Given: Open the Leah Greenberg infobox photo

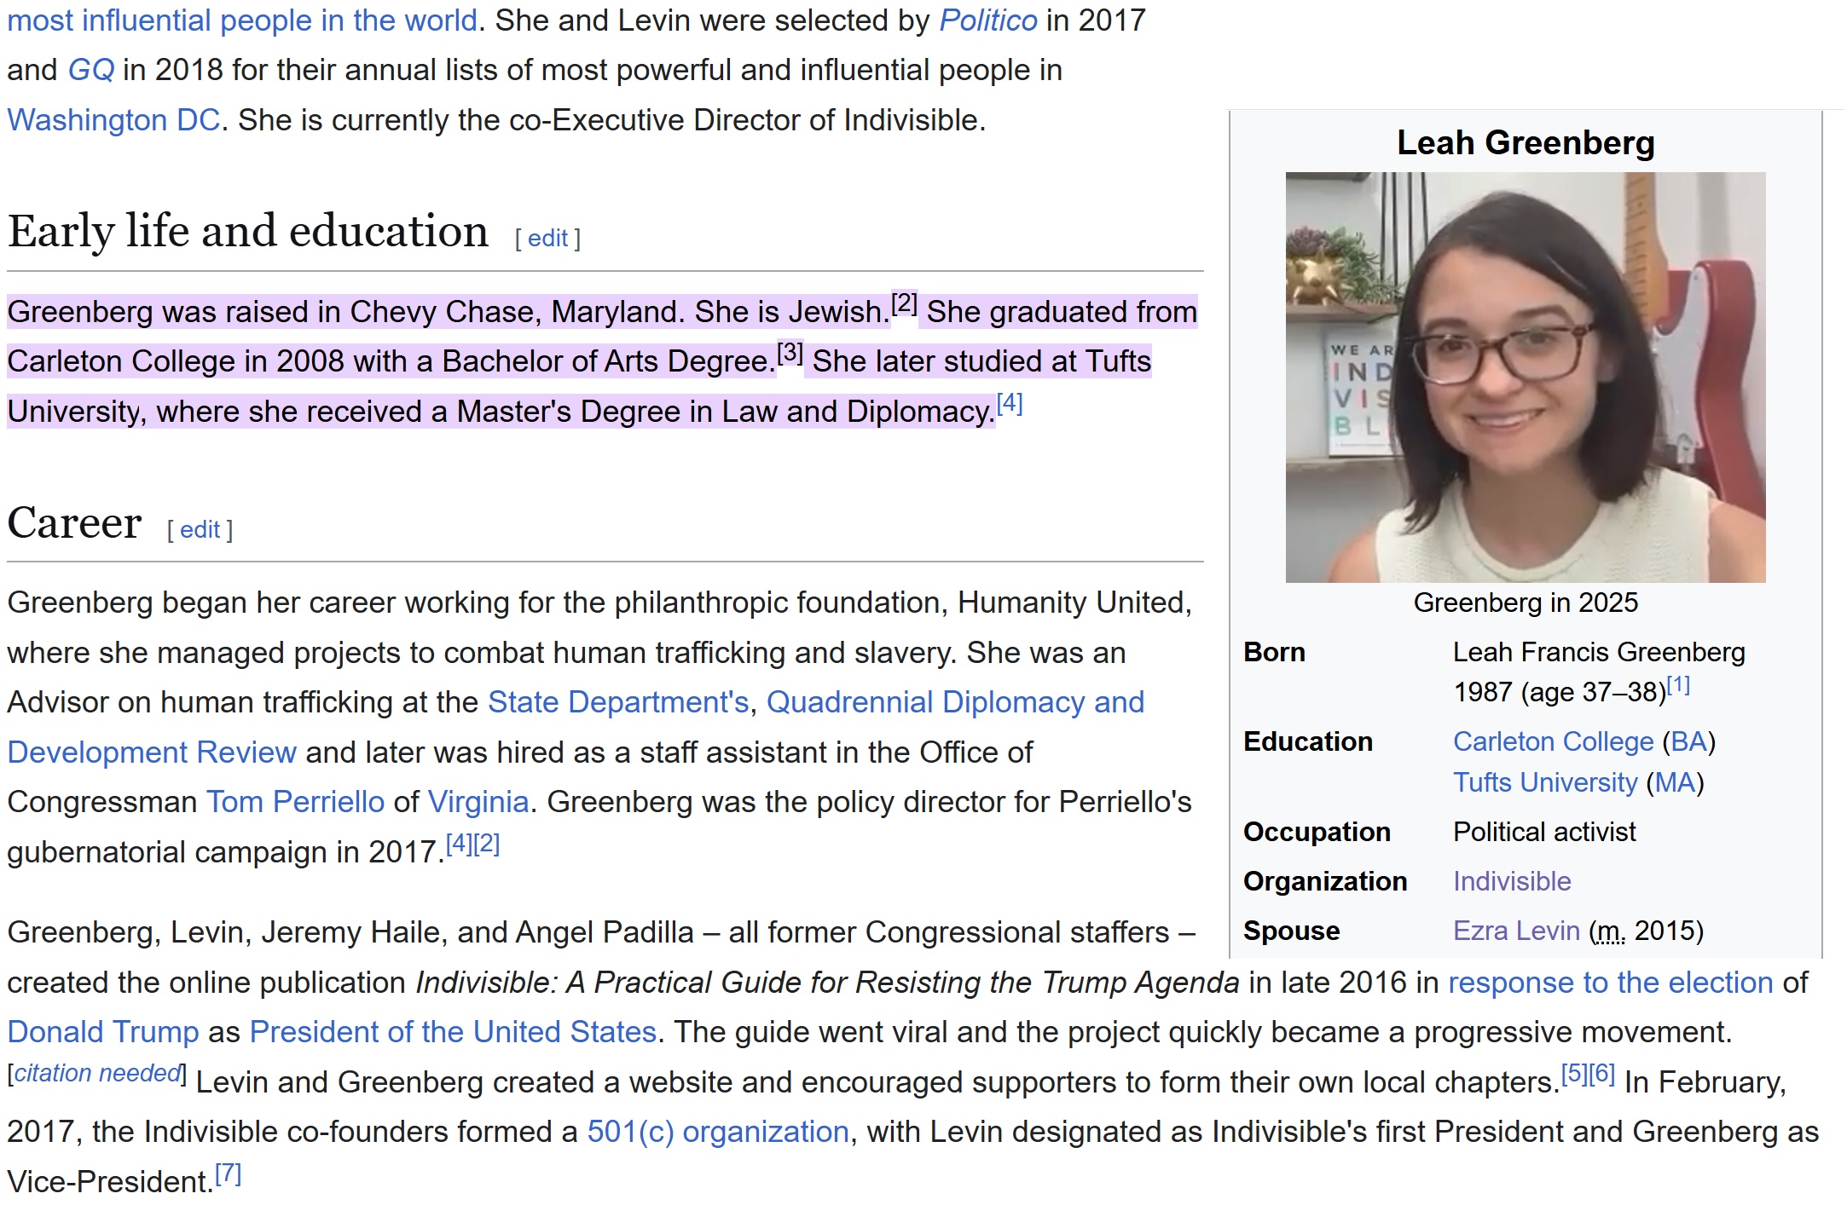Looking at the screenshot, I should [x=1525, y=377].
